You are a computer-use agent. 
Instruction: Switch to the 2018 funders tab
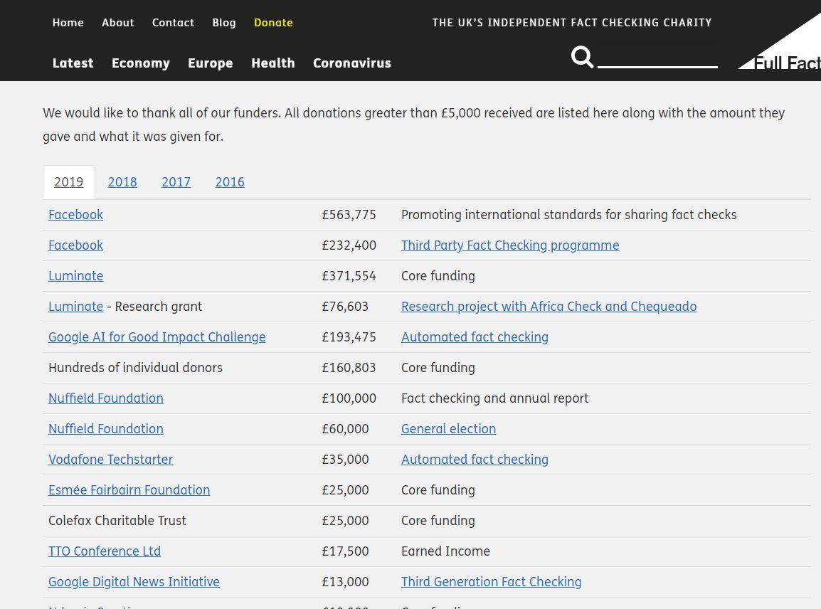[x=122, y=182]
